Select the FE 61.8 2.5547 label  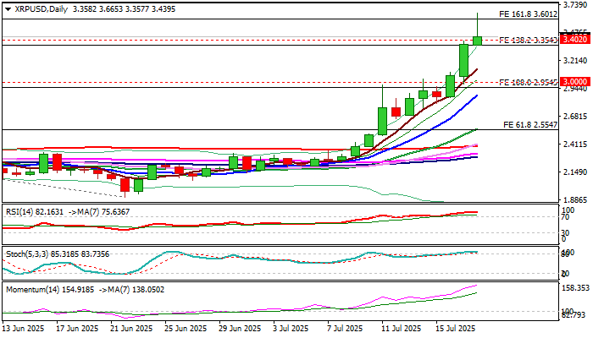click(x=530, y=125)
